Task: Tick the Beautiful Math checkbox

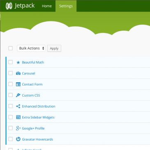Action: 11,62
